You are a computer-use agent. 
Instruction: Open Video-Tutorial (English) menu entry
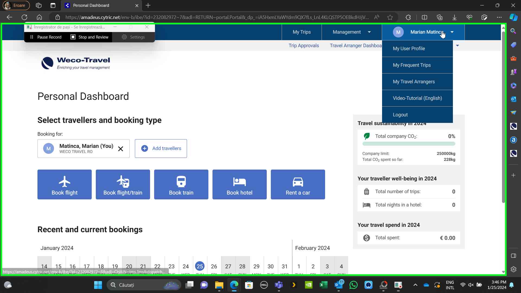click(417, 98)
